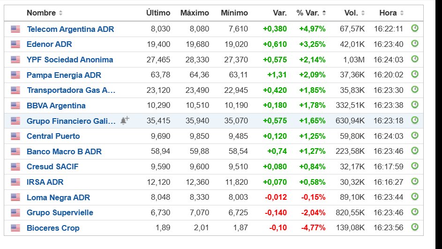Open Cresud SACIF link

[52, 166]
